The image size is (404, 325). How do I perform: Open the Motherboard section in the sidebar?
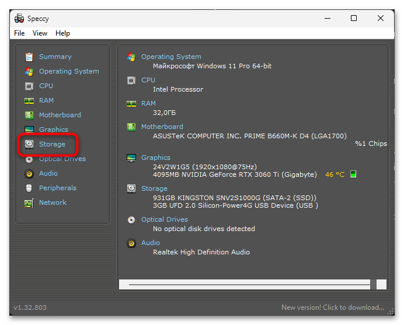(60, 115)
